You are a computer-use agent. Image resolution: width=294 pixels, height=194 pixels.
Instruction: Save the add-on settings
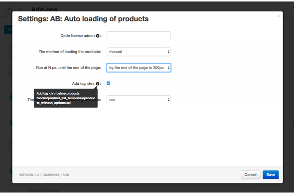[271, 175]
